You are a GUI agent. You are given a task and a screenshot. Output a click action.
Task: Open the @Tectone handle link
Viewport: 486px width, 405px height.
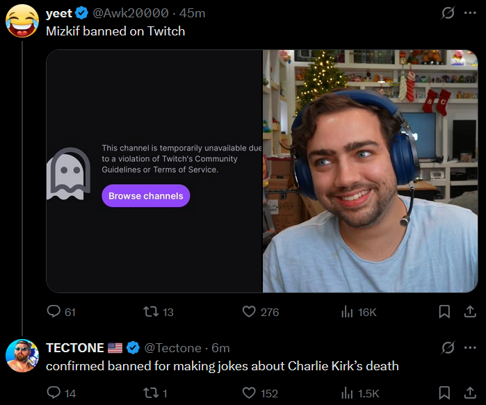(173, 348)
